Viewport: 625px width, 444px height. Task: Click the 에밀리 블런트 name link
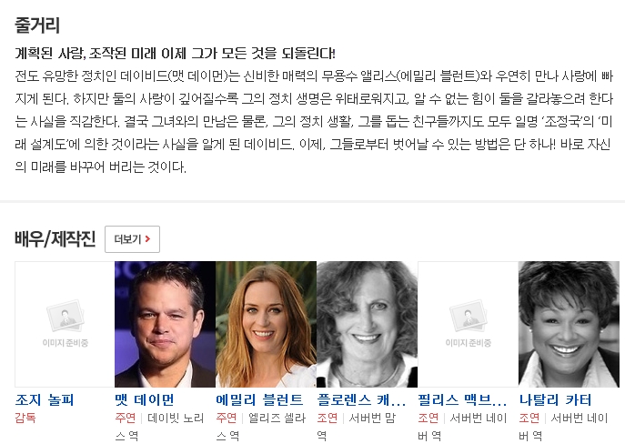coord(259,399)
